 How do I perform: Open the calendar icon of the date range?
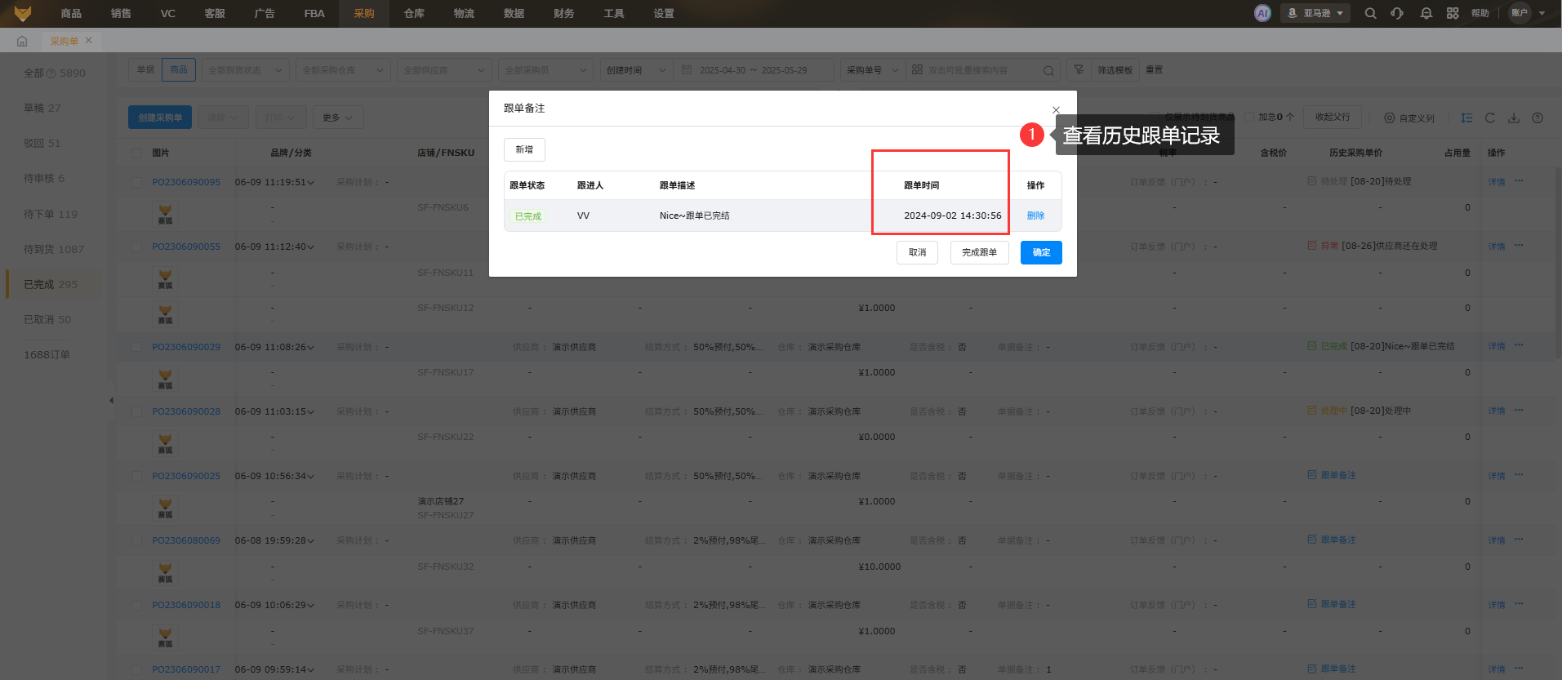[x=687, y=70]
